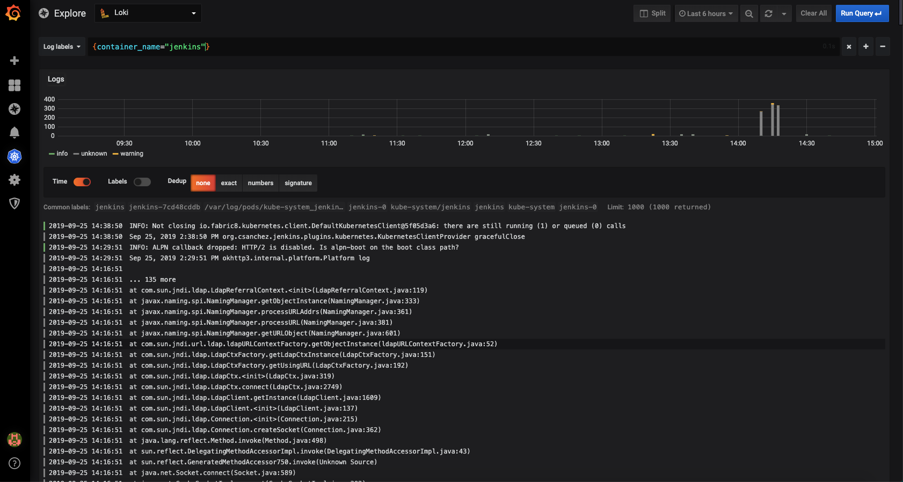
Task: Open Configuration gear icon in sidebar
Action: point(14,180)
